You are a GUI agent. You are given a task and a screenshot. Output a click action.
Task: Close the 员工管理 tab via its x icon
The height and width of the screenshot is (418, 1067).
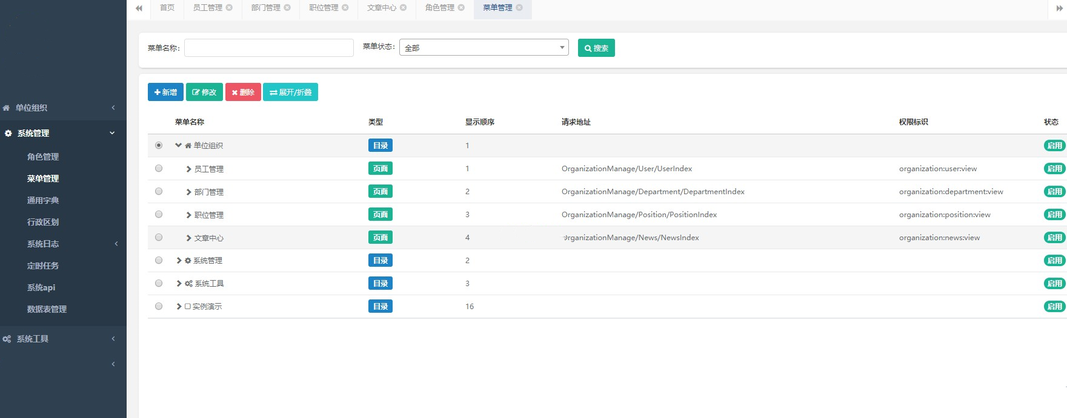[229, 8]
